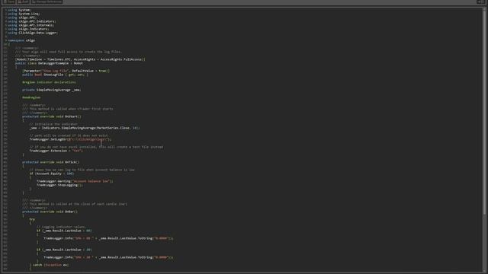This screenshot has height=274, width=488.
Task: Click 'TradeLogger.StopLogging();' line
Action: (x=59, y=185)
